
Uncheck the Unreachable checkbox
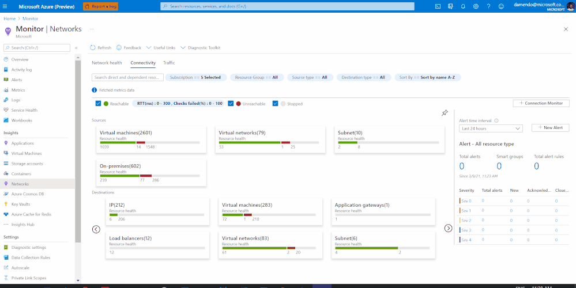click(231, 104)
